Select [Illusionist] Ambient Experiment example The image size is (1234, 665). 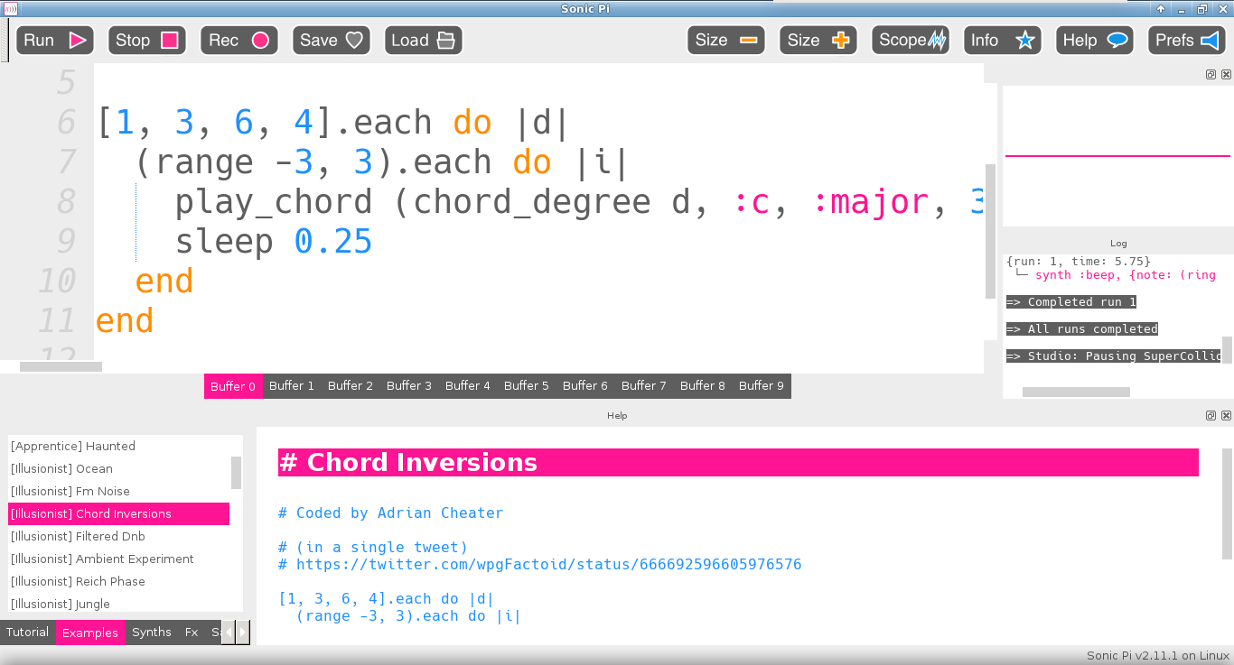pyautogui.click(x=118, y=559)
